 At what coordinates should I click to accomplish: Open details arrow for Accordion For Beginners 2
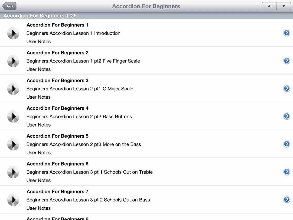tap(287, 60)
